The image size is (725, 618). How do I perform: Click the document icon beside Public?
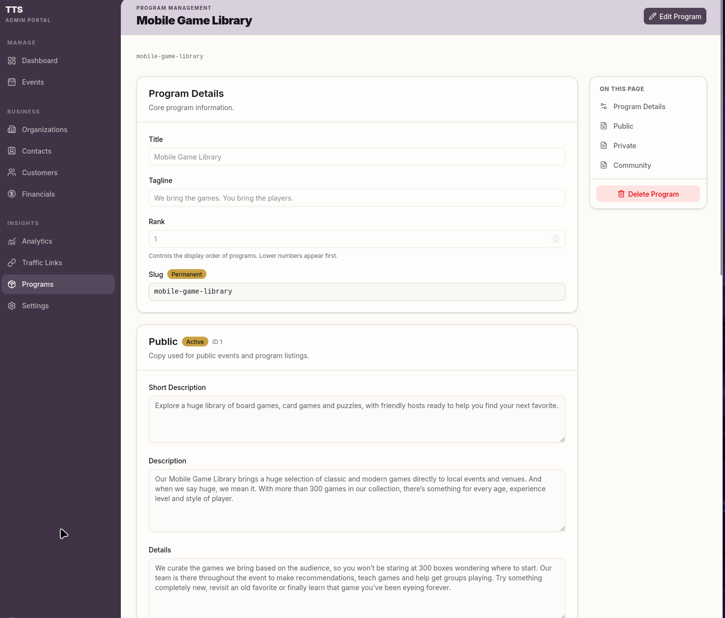coord(604,126)
